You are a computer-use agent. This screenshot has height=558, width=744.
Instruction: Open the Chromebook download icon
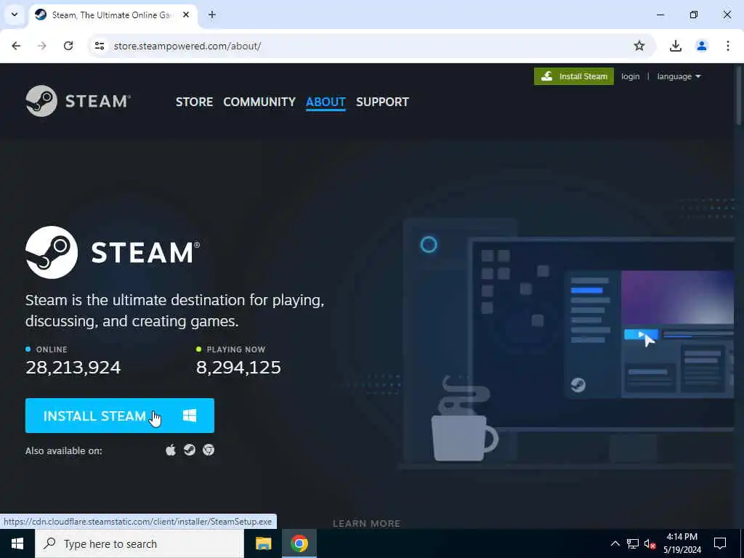click(209, 450)
